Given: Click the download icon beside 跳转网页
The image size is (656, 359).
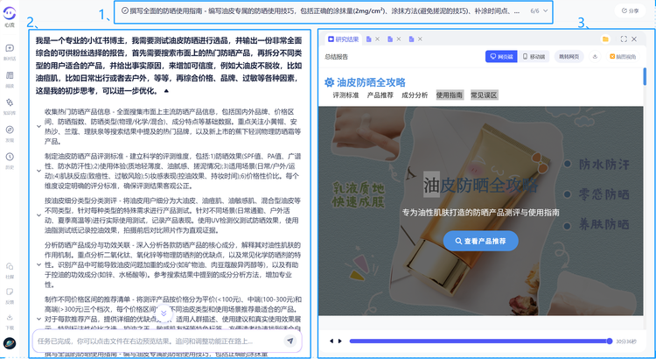Looking at the screenshot, I should [595, 57].
